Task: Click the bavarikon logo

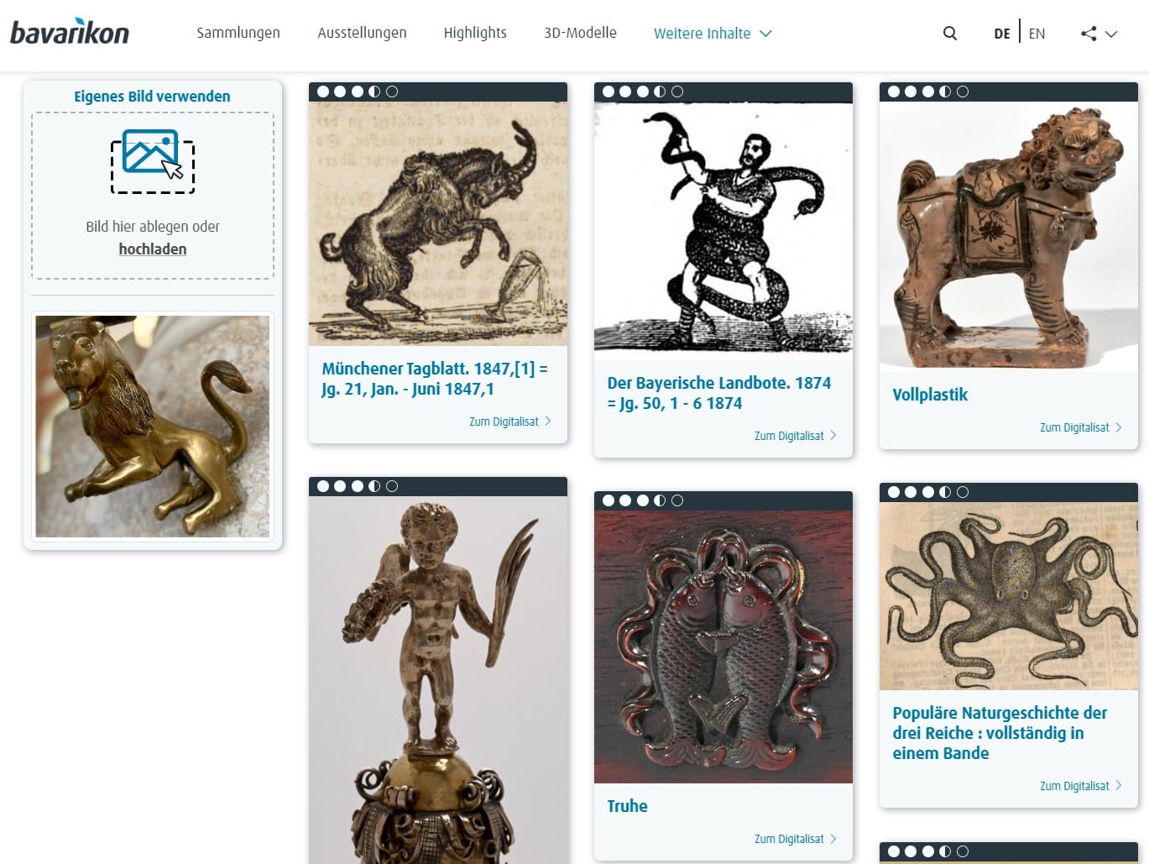Action: pos(70,32)
